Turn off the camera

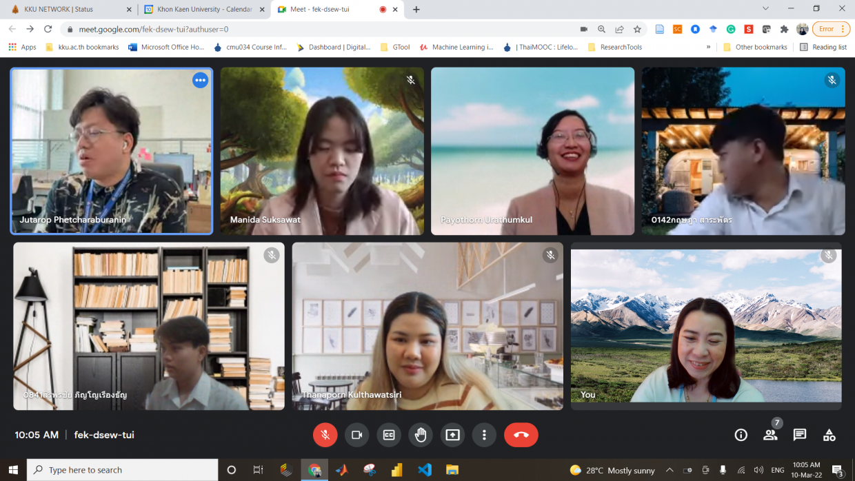pyautogui.click(x=357, y=435)
